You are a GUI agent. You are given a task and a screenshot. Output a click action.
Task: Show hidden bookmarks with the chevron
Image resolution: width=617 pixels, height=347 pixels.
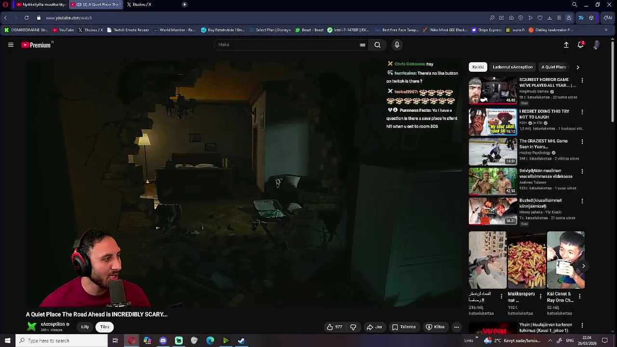coord(606,30)
